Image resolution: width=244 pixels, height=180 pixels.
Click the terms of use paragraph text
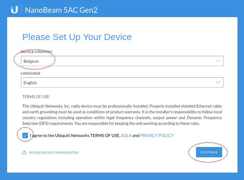tap(122, 115)
